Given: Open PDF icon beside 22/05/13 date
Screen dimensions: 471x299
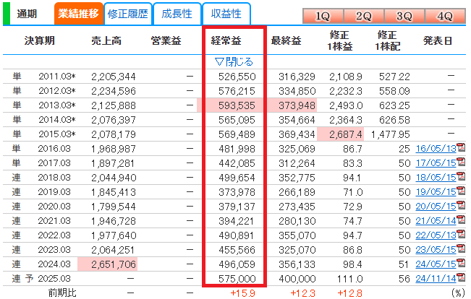Looking at the screenshot, I should [x=461, y=234].
